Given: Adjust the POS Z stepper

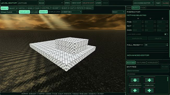Looking at the screenshot, I should click(167, 22).
